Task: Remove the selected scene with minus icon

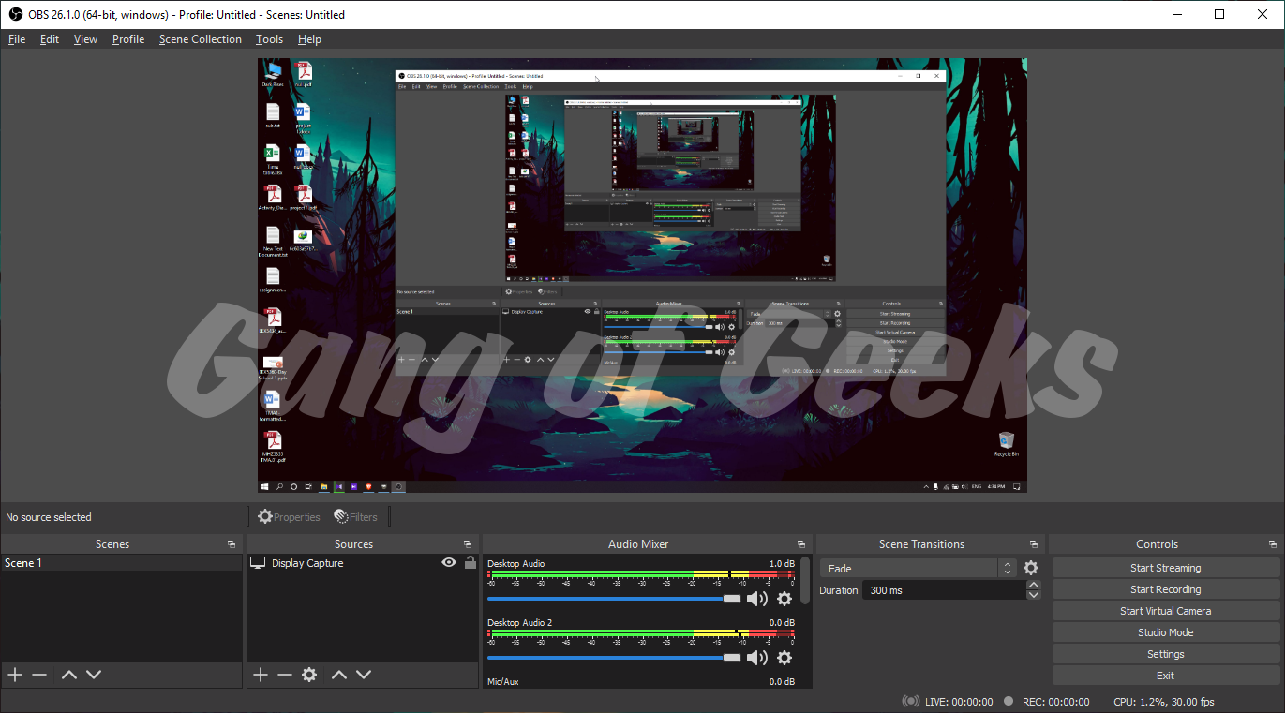Action: click(x=39, y=675)
